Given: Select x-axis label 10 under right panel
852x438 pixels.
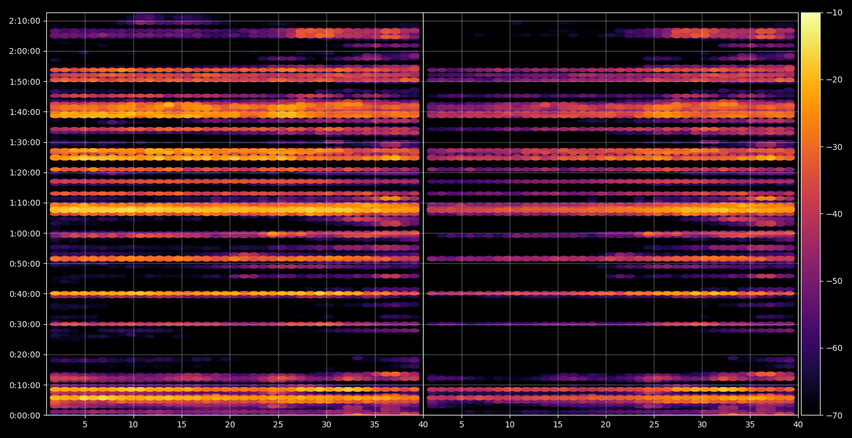Looking at the screenshot, I should pyautogui.click(x=510, y=424).
